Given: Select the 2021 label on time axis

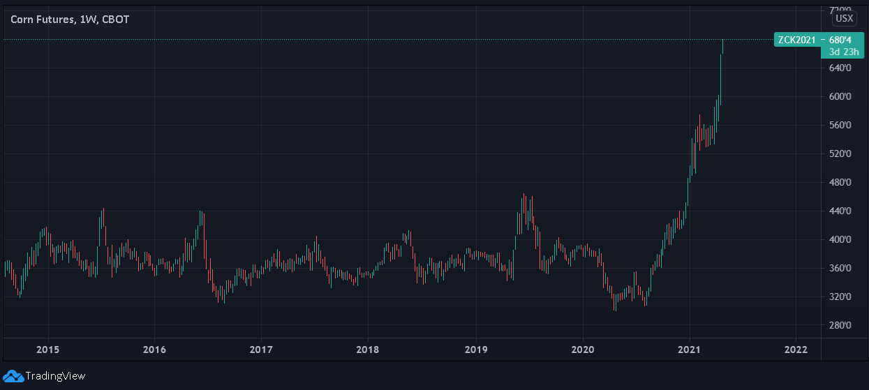Looking at the screenshot, I should pos(689,349).
